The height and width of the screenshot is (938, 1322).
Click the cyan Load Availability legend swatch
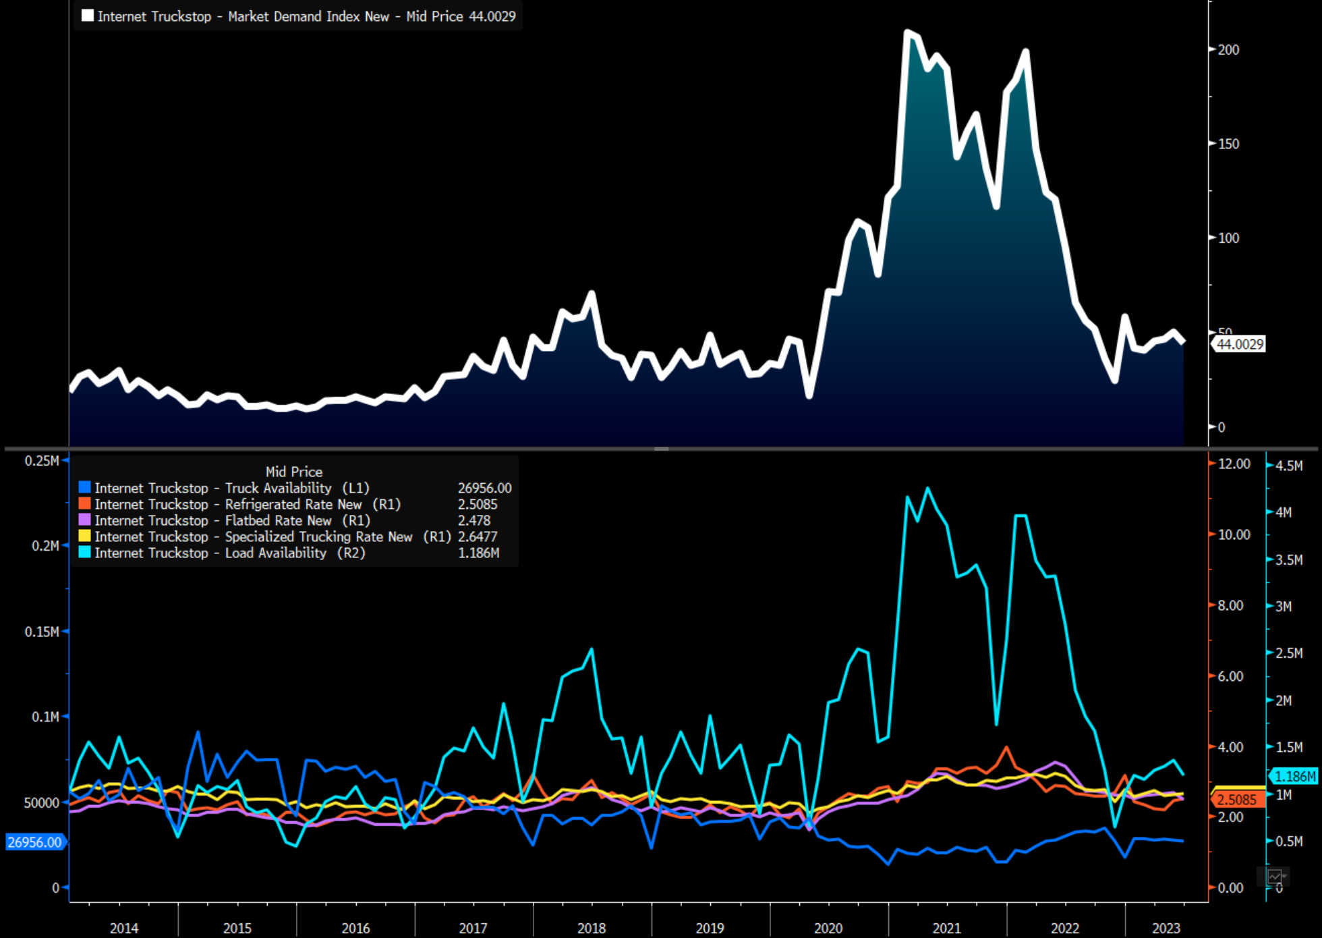click(84, 552)
